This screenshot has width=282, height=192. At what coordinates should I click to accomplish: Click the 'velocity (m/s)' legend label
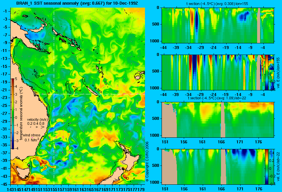tap(38, 120)
